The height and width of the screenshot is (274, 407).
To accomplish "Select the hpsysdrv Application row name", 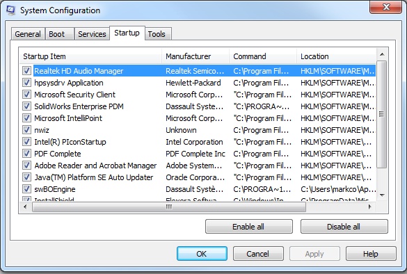I will tap(69, 83).
